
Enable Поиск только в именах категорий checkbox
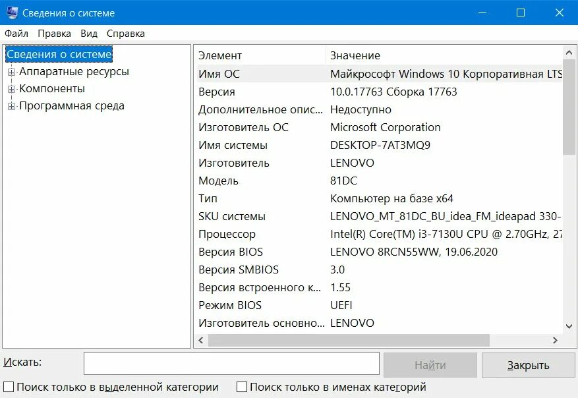point(242,387)
